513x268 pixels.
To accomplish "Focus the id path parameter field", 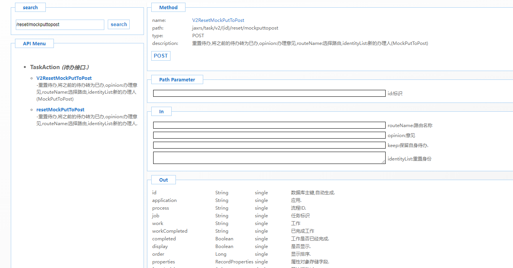I will pos(269,93).
